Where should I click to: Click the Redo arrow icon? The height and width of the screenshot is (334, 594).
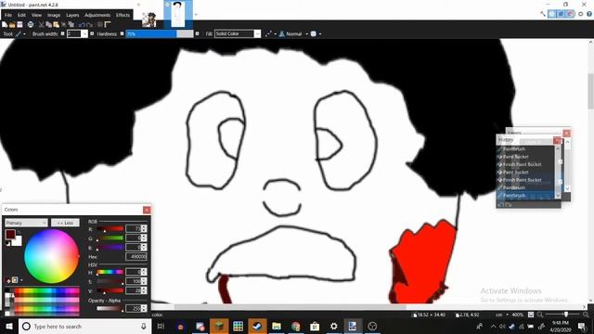[x=89, y=25]
